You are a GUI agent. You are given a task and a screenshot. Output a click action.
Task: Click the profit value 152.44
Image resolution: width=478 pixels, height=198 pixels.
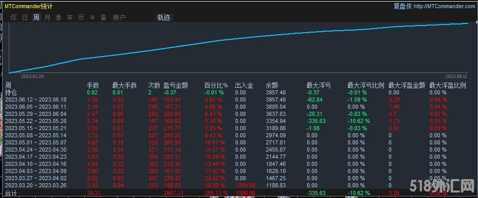(x=172, y=100)
